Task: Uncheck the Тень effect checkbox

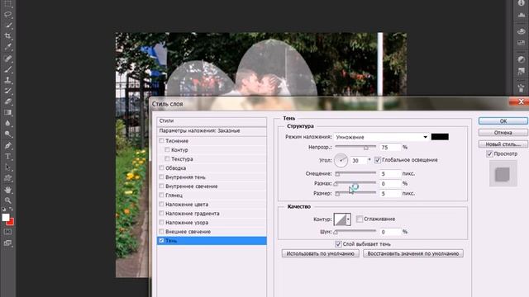Action: [x=162, y=240]
